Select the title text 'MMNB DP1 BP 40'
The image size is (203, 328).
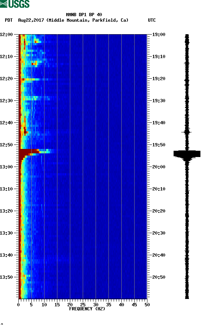(84, 15)
